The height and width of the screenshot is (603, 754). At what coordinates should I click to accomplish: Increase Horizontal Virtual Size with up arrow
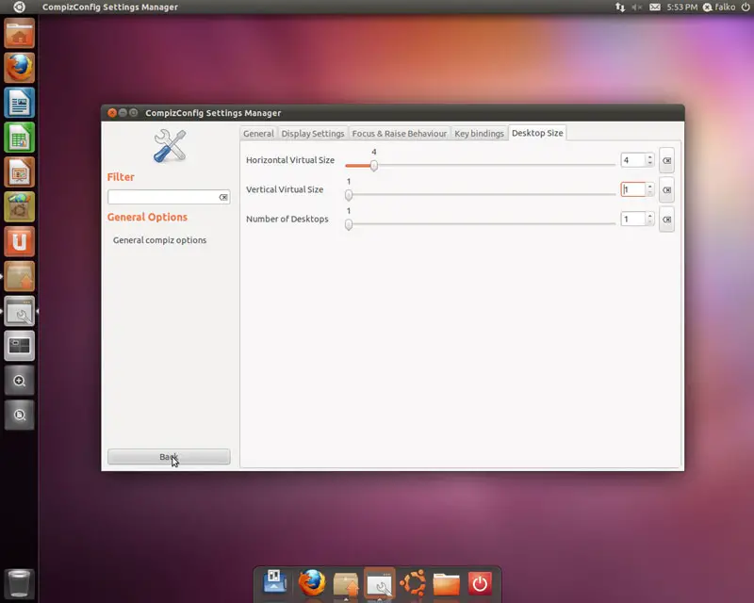[x=649, y=156]
